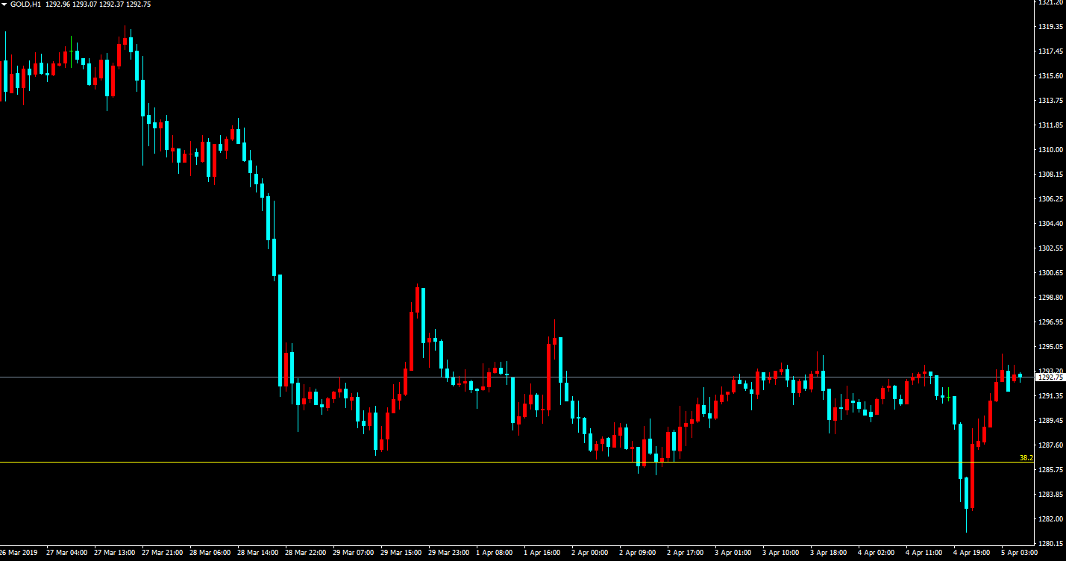1066x561 pixels.
Task: Click the 28 Mar 14:00 time axis label
Action: (x=257, y=553)
